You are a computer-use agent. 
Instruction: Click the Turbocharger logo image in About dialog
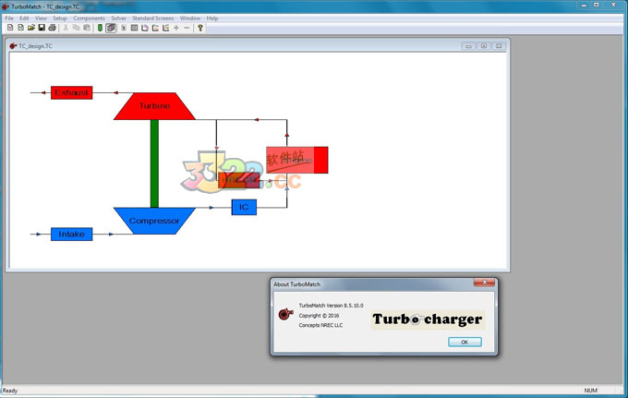[x=428, y=320]
